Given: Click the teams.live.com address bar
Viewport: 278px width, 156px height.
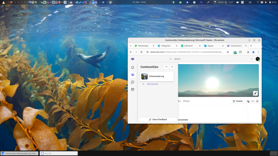Looking at the screenshot, I should coord(187,52).
